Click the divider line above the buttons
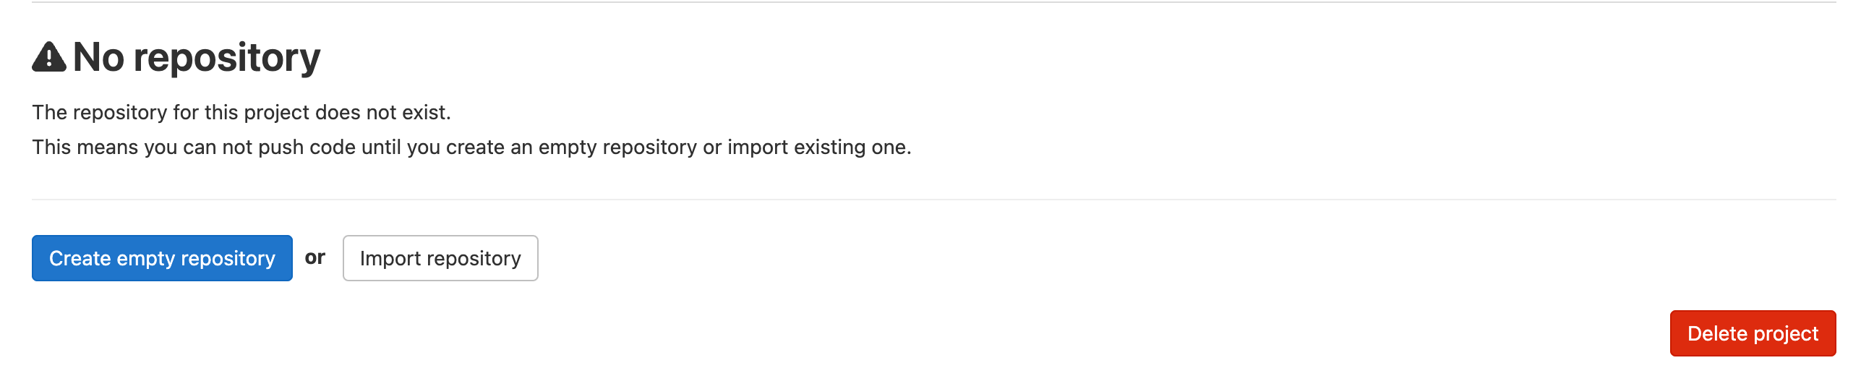The width and height of the screenshot is (1861, 376). tap(933, 200)
